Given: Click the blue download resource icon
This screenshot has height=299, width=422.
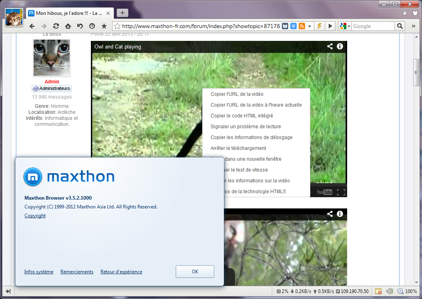Looking at the screenshot, I should pos(293,26).
